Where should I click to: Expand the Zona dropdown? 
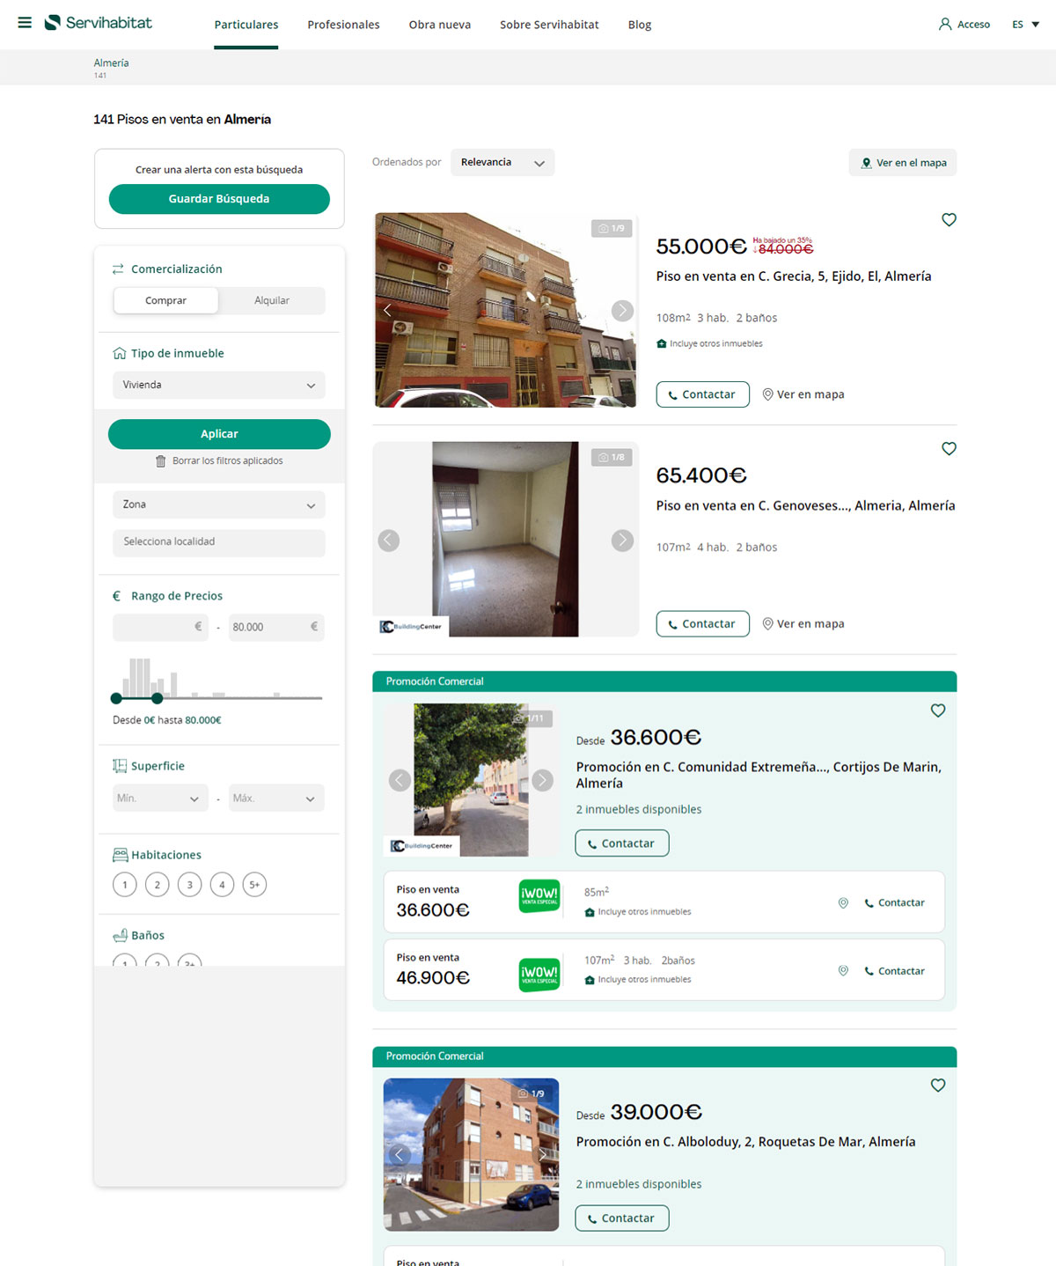coord(218,504)
